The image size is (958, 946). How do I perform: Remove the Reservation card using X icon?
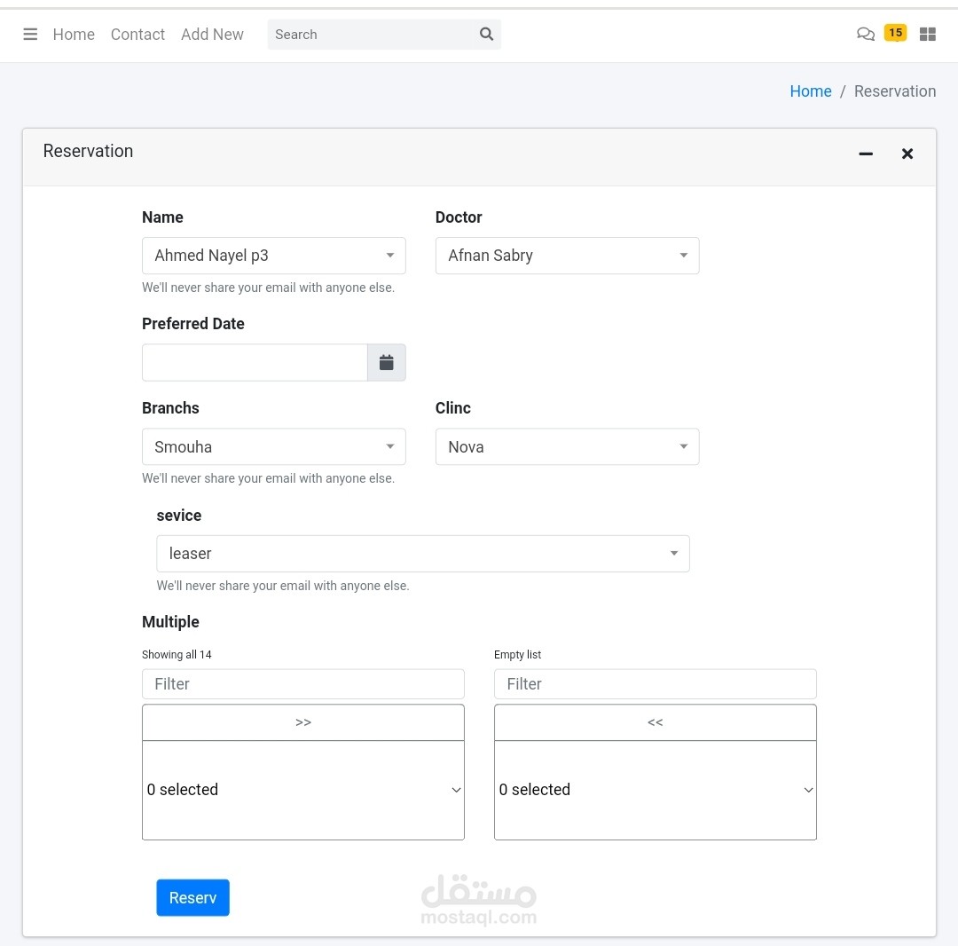pyautogui.click(x=907, y=154)
